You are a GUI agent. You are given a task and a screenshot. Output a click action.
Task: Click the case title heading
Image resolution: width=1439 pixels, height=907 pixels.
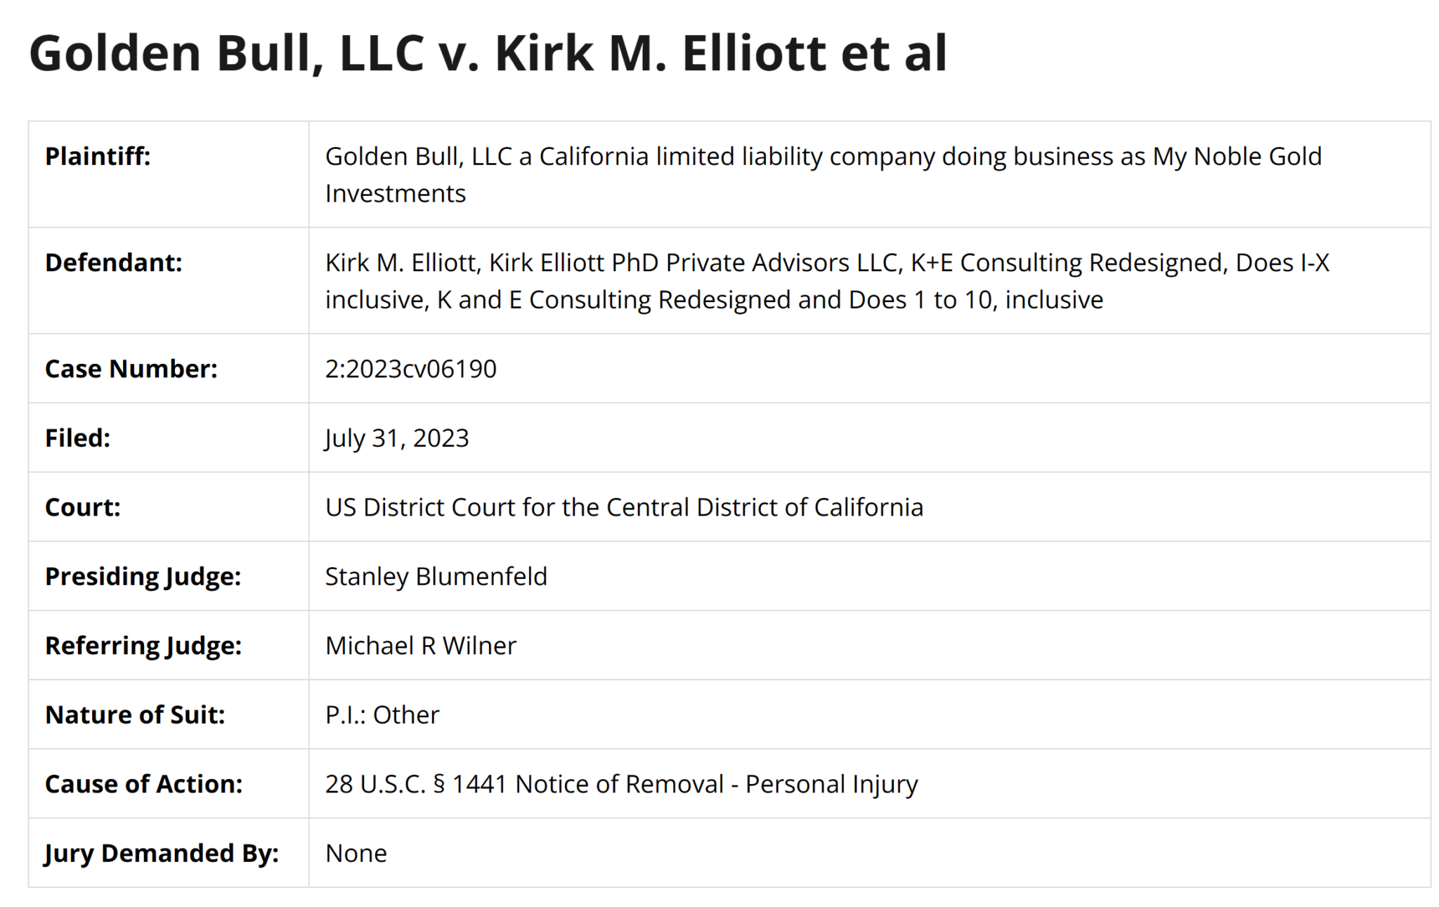pos(488,53)
